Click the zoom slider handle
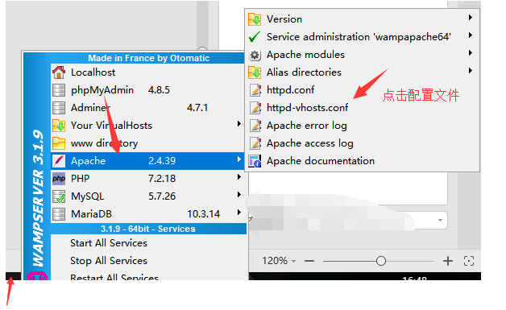Screen dimensions: 506x310 [x=381, y=261]
